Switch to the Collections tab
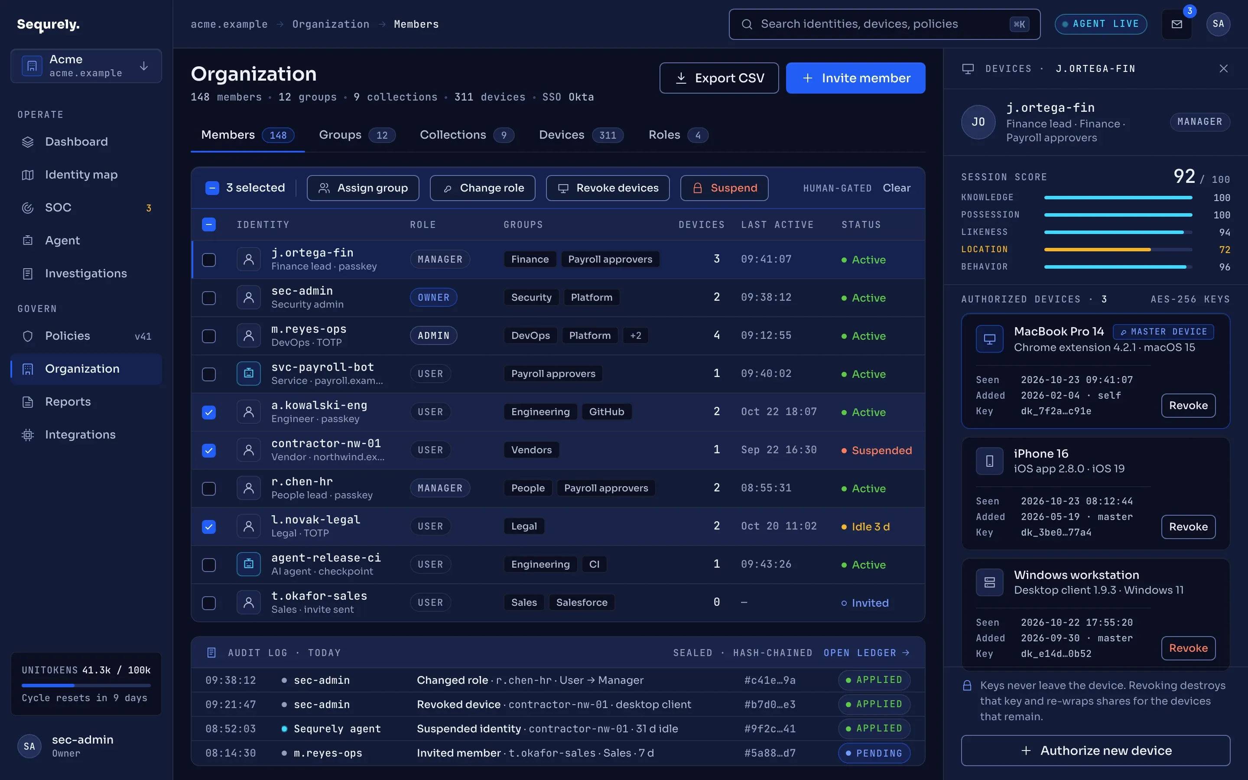This screenshot has height=780, width=1248. click(x=466, y=135)
